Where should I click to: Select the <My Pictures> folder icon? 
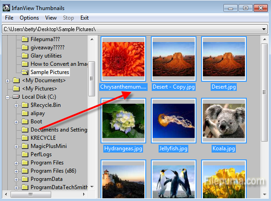coord(16,89)
